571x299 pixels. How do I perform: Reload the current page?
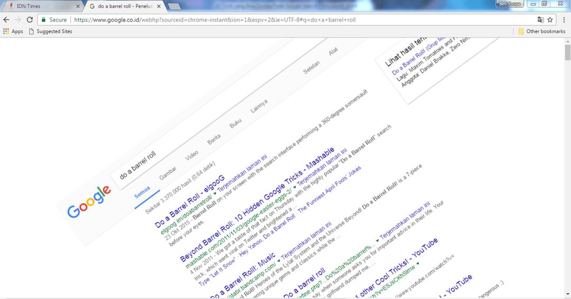30,20
